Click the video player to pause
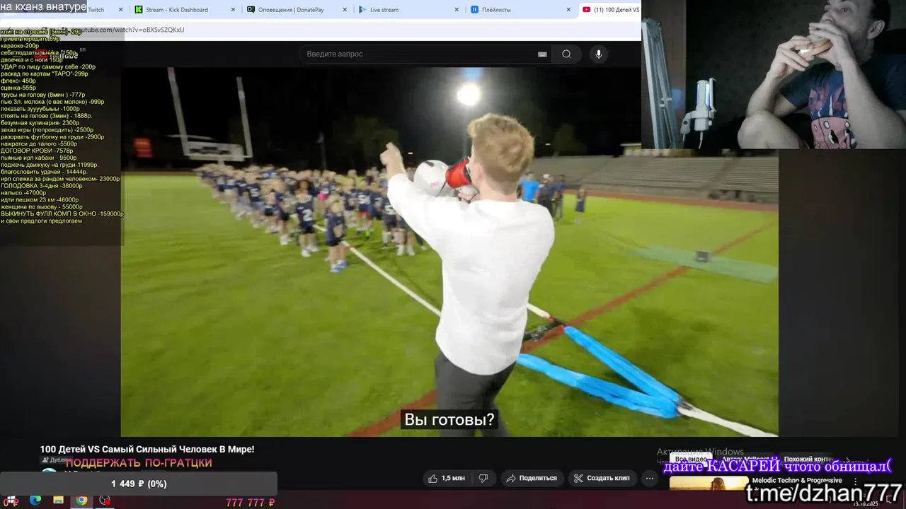906x509 pixels. pos(449,252)
